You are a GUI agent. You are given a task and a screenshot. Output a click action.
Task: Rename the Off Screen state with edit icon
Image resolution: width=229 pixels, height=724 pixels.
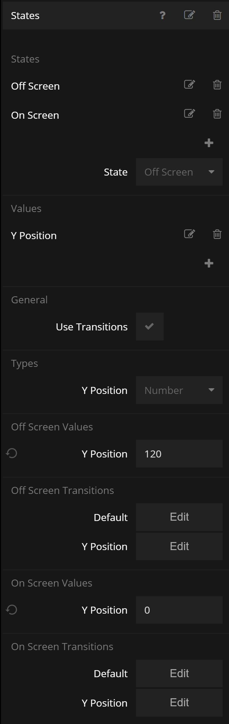[x=189, y=85]
